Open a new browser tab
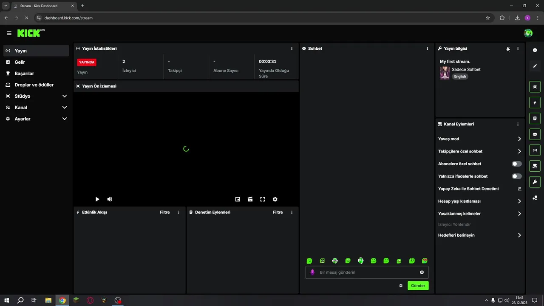The height and width of the screenshot is (306, 544). (x=82, y=6)
